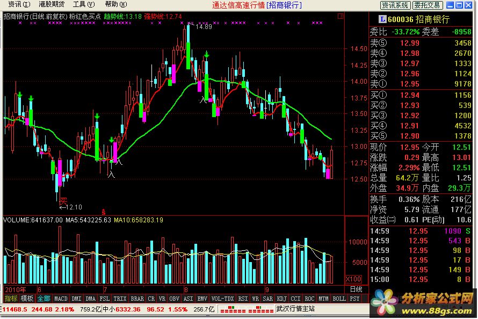This screenshot has height=319, width=478.
Task: Click the 买⑤ row at 12.90
Action: click(x=421, y=136)
